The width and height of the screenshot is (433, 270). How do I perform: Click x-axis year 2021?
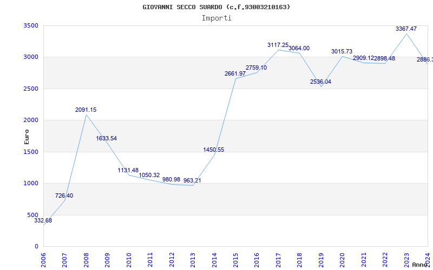pos(364,260)
